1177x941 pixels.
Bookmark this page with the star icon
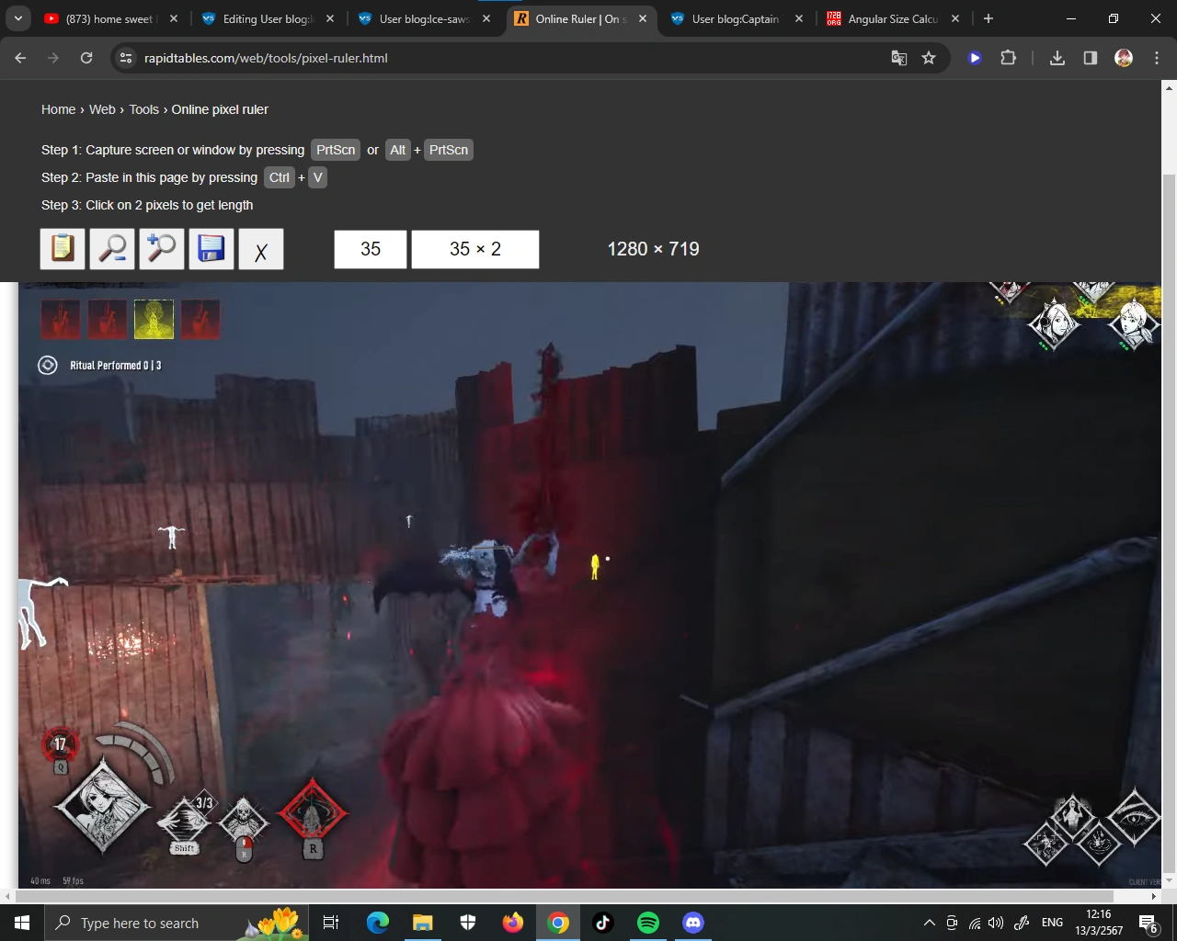coord(929,58)
